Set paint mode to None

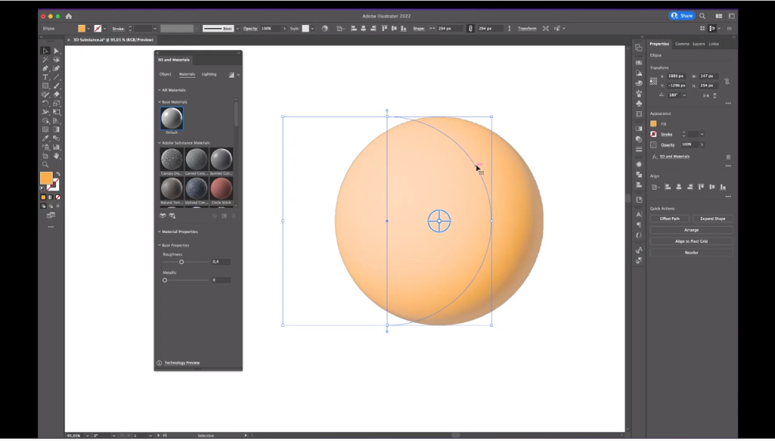pyautogui.click(x=58, y=197)
